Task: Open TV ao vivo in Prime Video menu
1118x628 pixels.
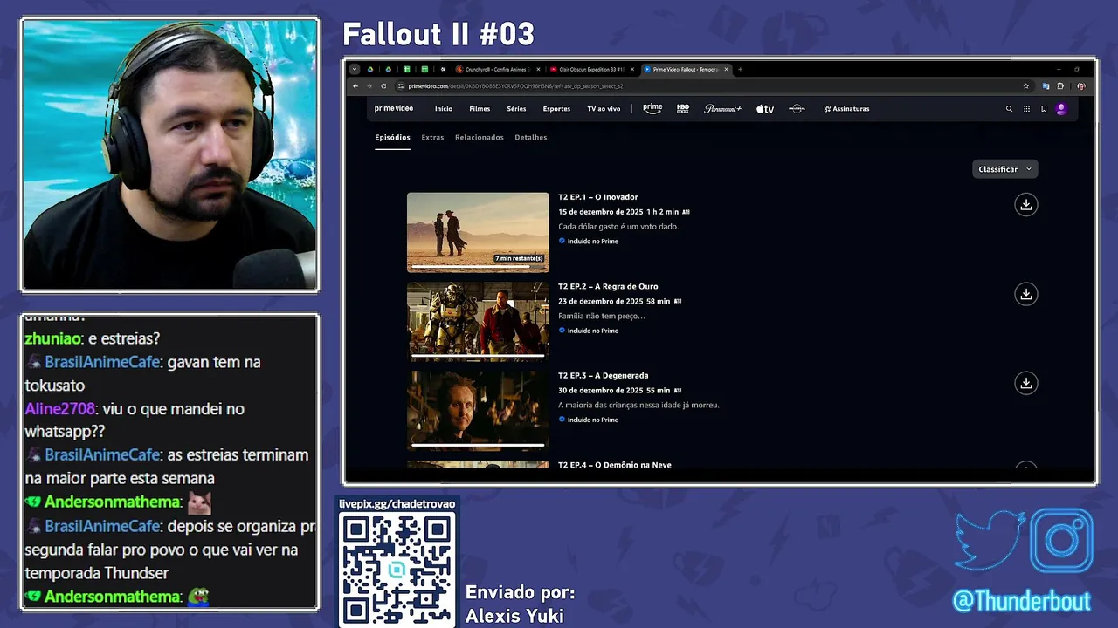Action: 604,109
